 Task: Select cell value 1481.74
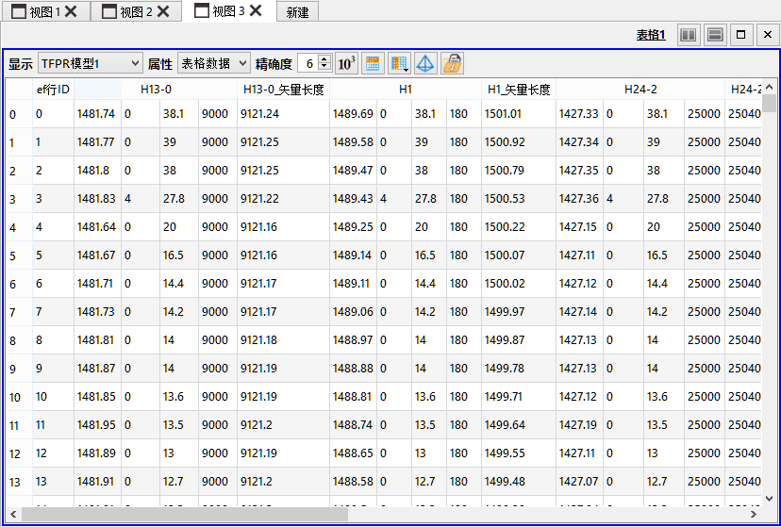coord(96,114)
